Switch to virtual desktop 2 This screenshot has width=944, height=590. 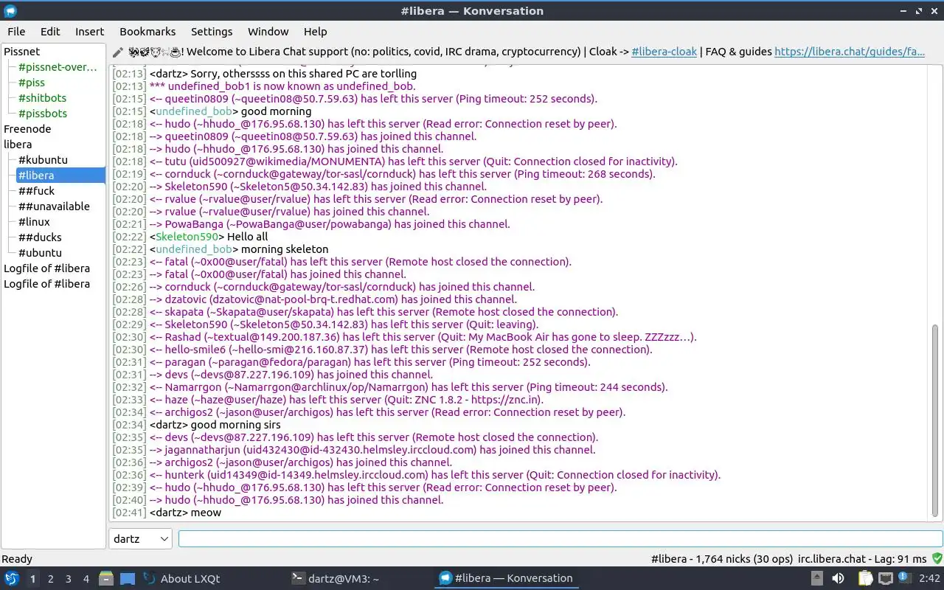pyautogui.click(x=51, y=579)
